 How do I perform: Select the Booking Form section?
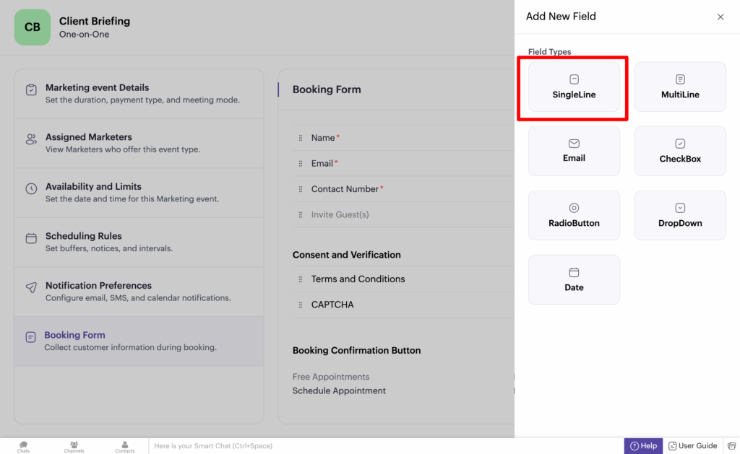point(139,341)
